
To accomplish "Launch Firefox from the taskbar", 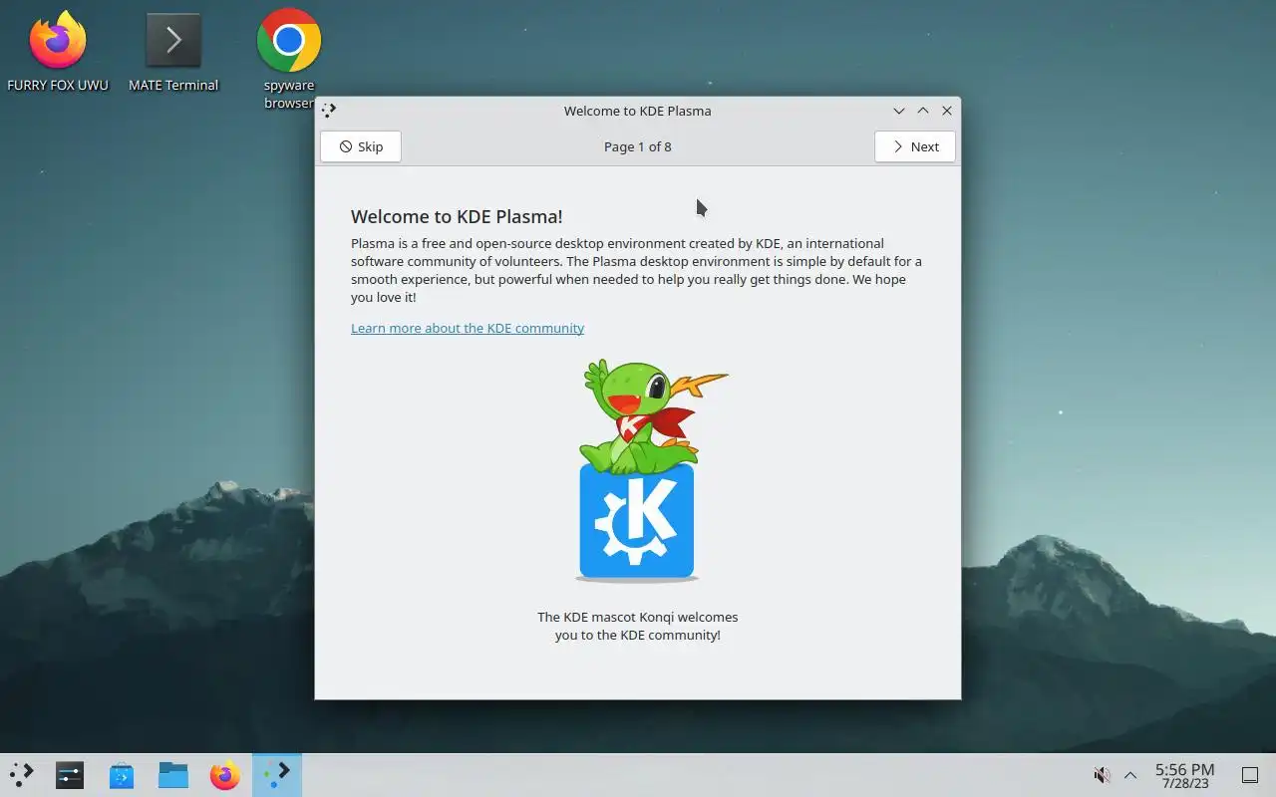I will click(225, 775).
